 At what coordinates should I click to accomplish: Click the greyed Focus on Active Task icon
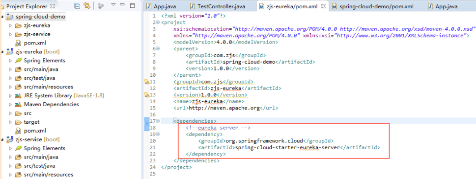click(x=101, y=6)
